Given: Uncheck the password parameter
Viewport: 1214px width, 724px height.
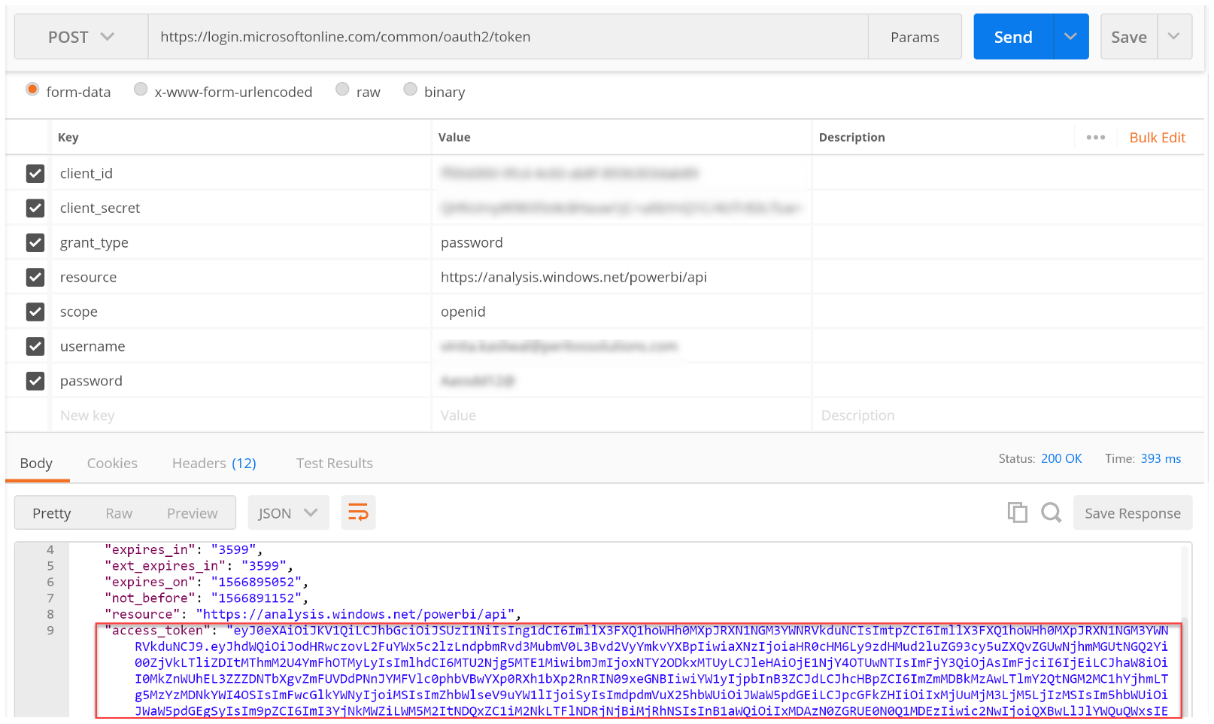Looking at the screenshot, I should [35, 381].
